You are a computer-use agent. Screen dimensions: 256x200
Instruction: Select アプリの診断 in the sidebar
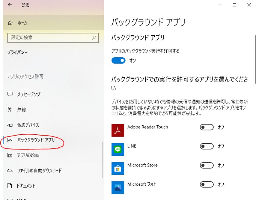point(53,155)
